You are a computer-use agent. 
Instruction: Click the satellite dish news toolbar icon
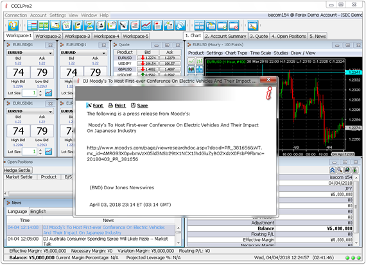180,26
